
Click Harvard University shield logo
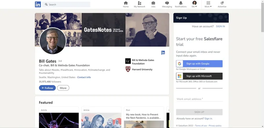(128, 69)
